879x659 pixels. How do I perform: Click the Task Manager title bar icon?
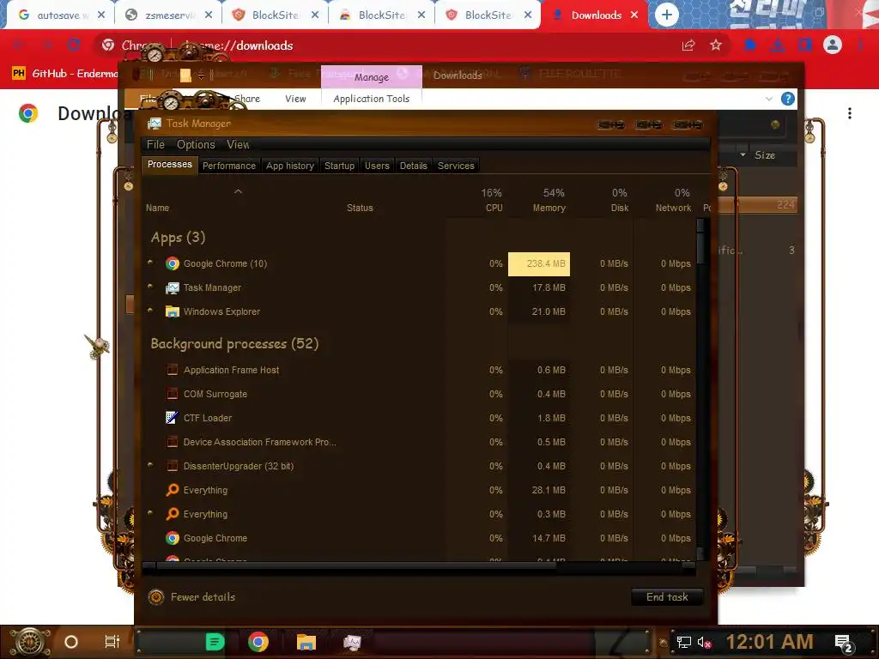(155, 124)
